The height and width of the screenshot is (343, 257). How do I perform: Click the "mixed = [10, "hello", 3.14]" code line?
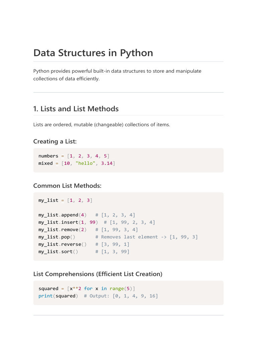point(77,163)
